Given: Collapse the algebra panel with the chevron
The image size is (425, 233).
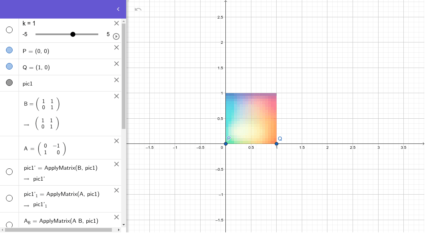Looking at the screenshot, I should (118, 9).
